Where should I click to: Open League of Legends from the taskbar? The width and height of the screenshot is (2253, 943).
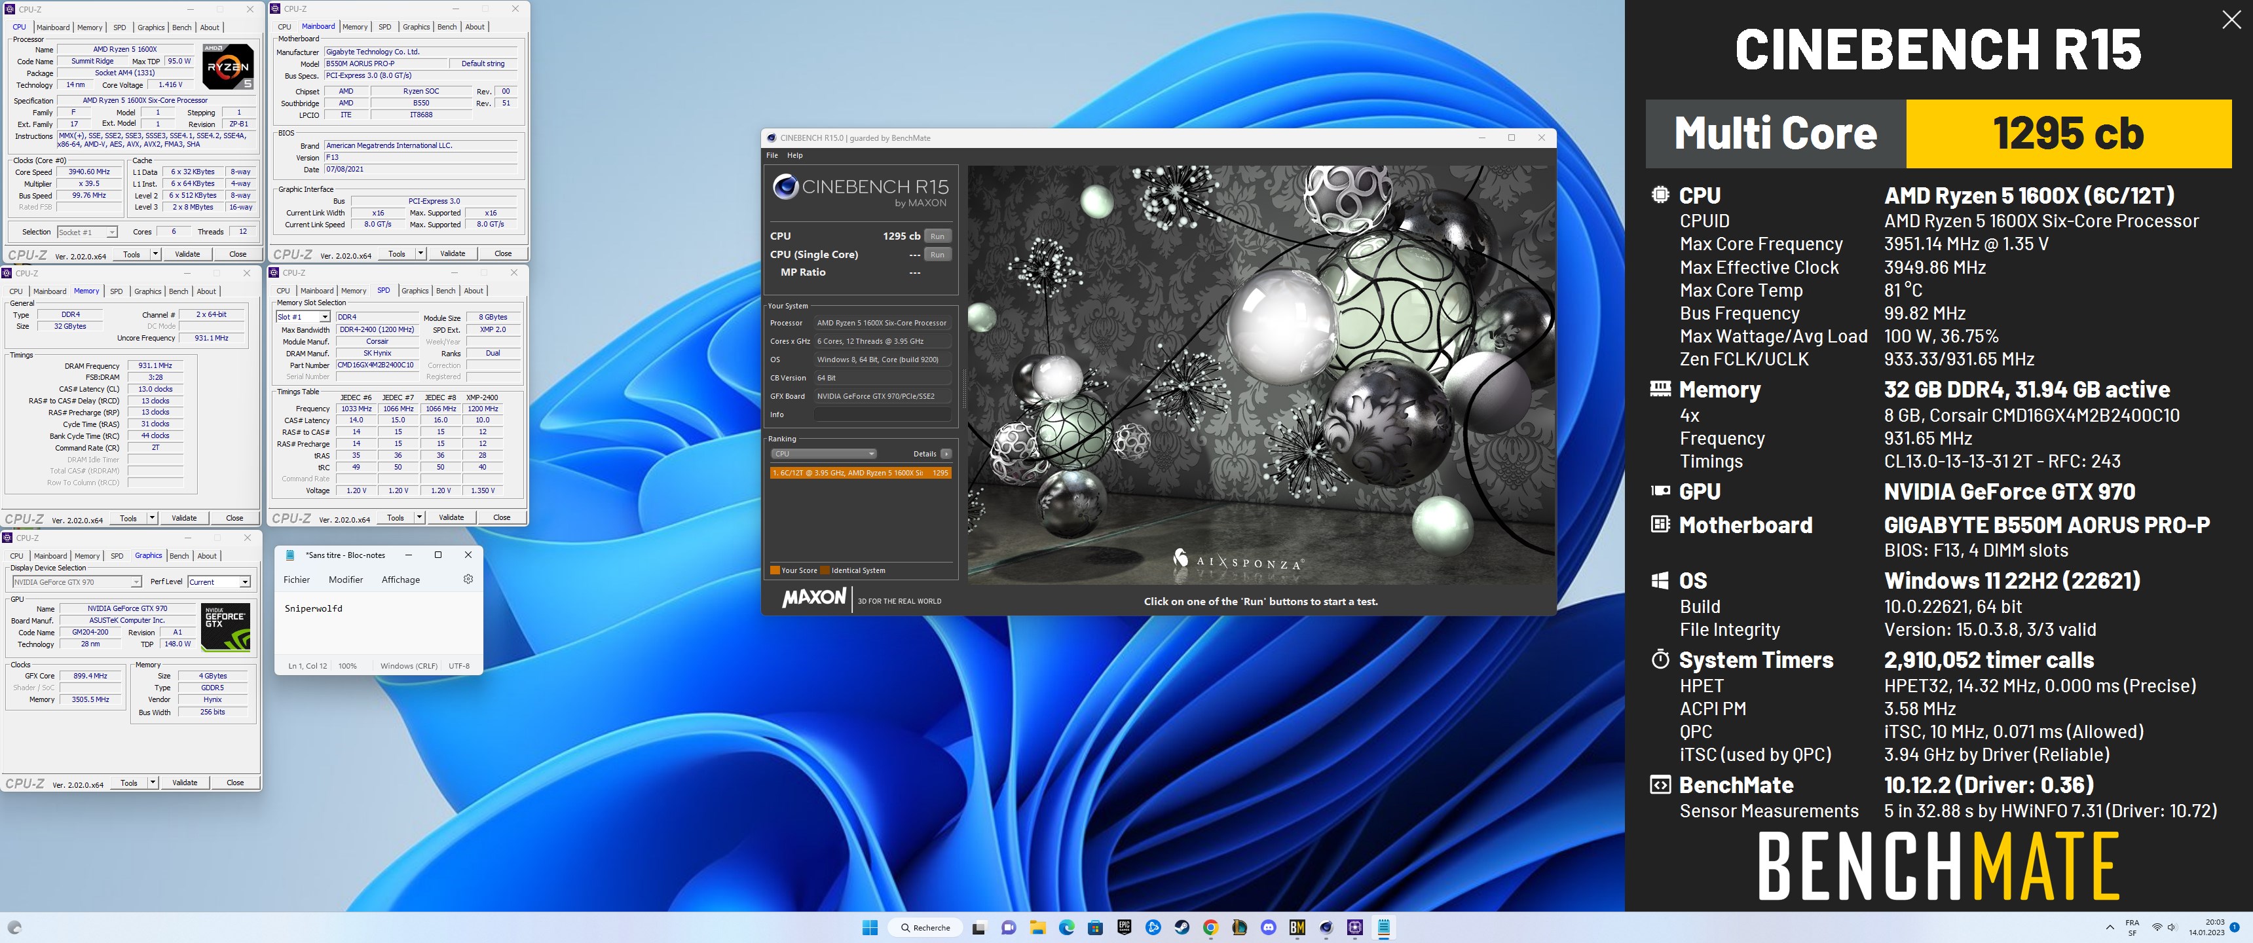pyautogui.click(x=1239, y=927)
